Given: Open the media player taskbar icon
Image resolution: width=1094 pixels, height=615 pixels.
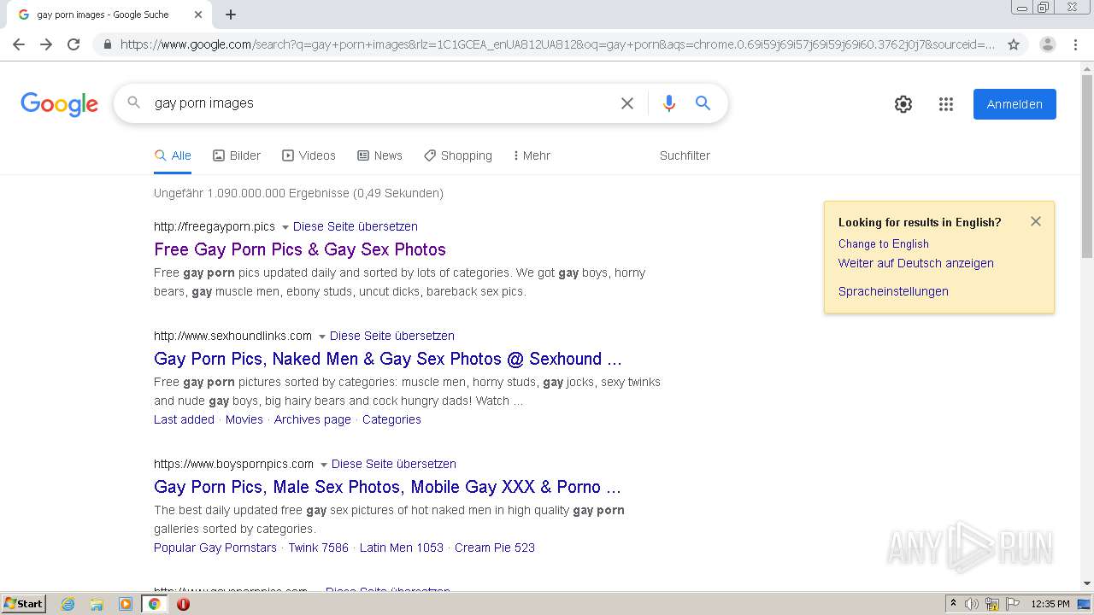Looking at the screenshot, I should [126, 604].
